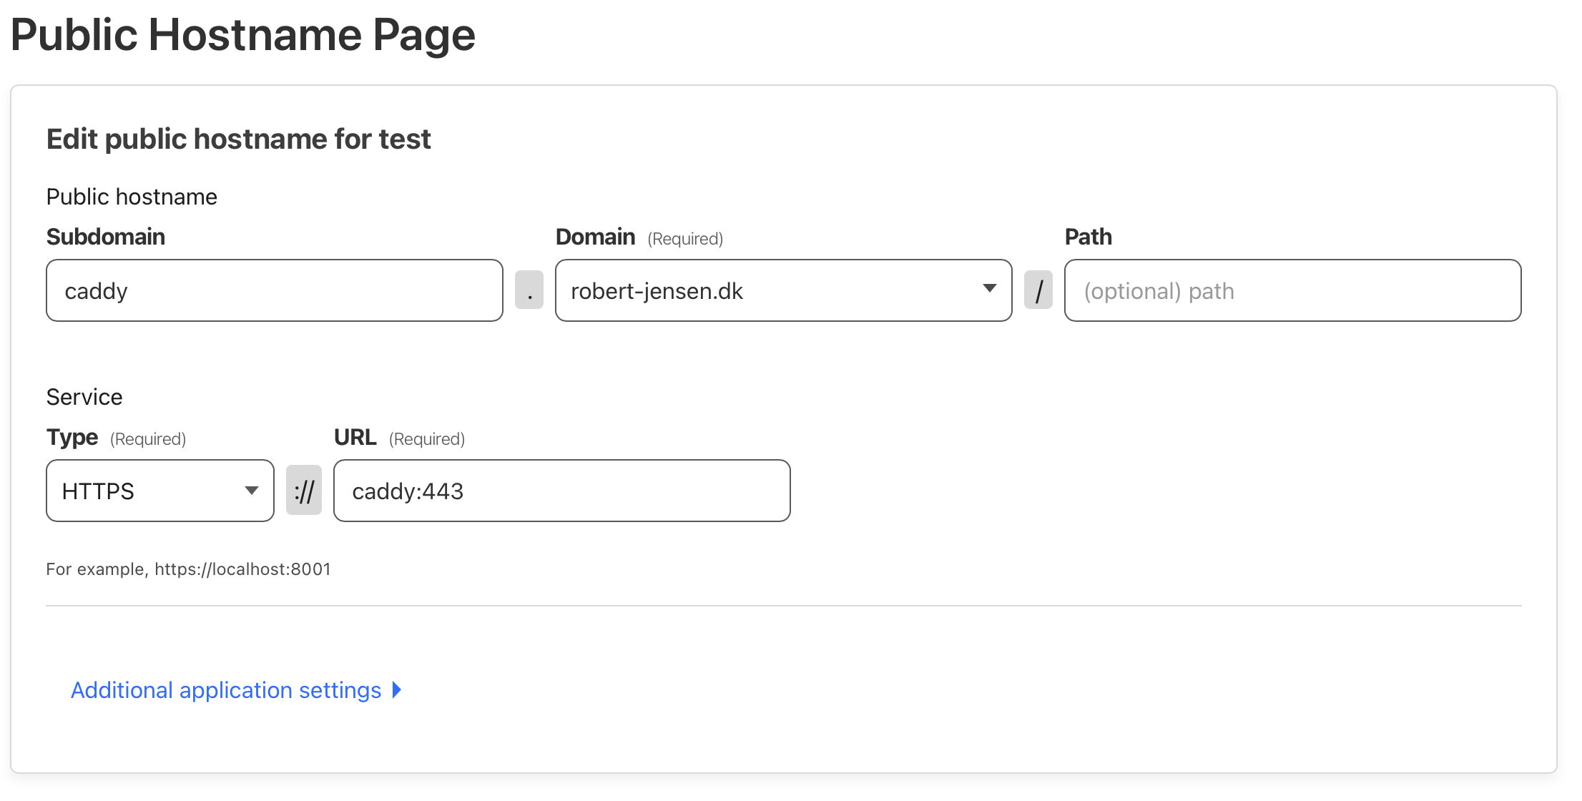Click the slash separator icon before path
The height and width of the screenshot is (801, 1582).
(1038, 290)
